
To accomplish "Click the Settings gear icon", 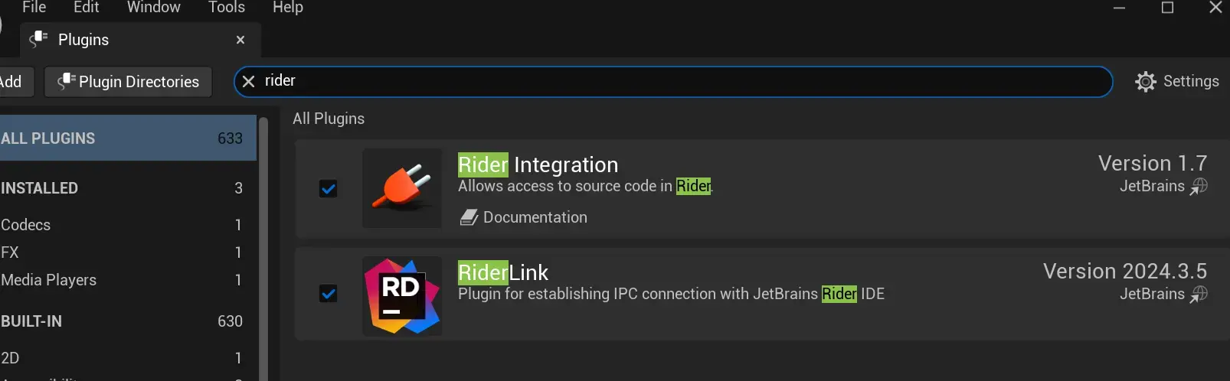I will pos(1145,82).
